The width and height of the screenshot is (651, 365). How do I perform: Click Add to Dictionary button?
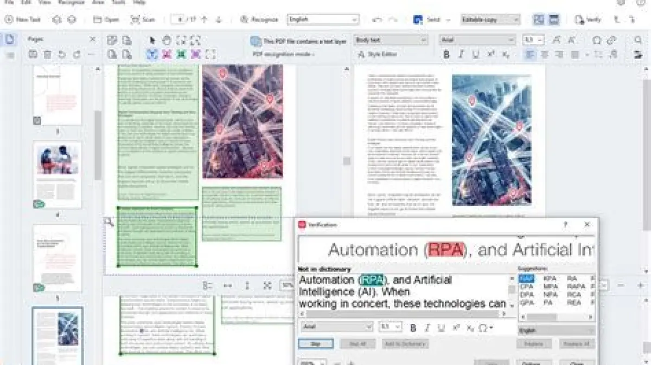tap(405, 344)
